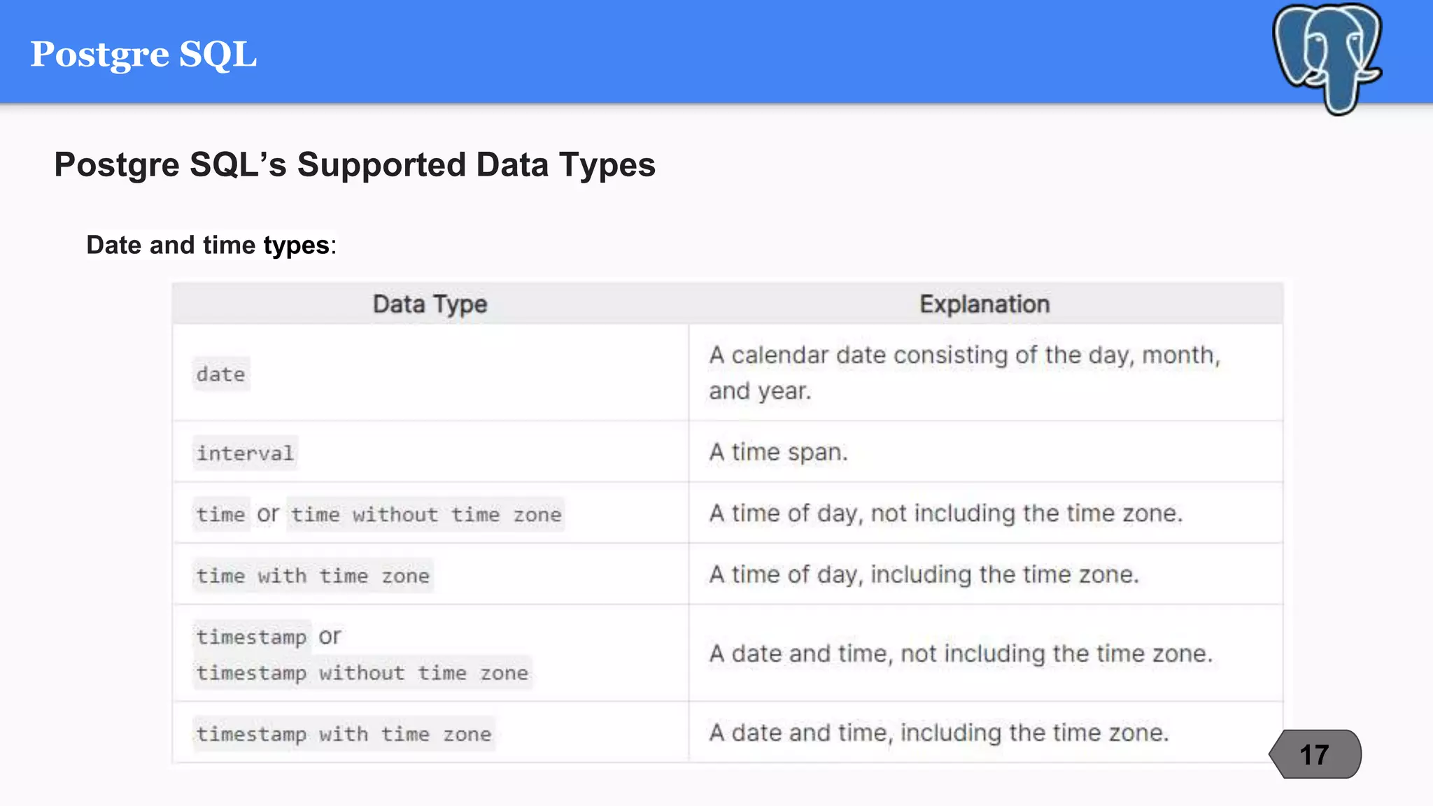Image resolution: width=1433 pixels, height=806 pixels.
Task: Click the "Postgre SQL" header title
Action: (x=143, y=55)
